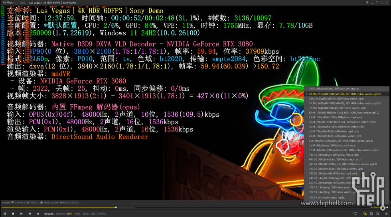Open the hamburger menu at bottom right
The height and width of the screenshot is (217, 391).
(385, 214)
